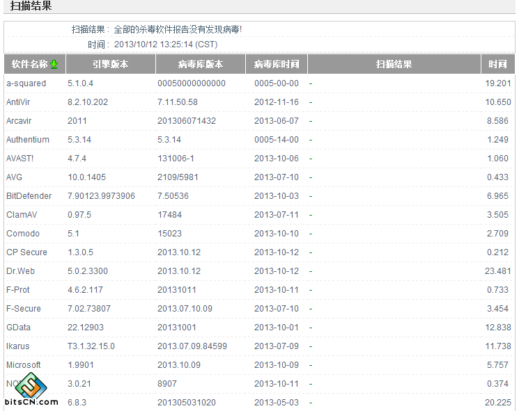Click engine version 7.90123.9973906
This screenshot has height=411, width=519.
(x=101, y=196)
